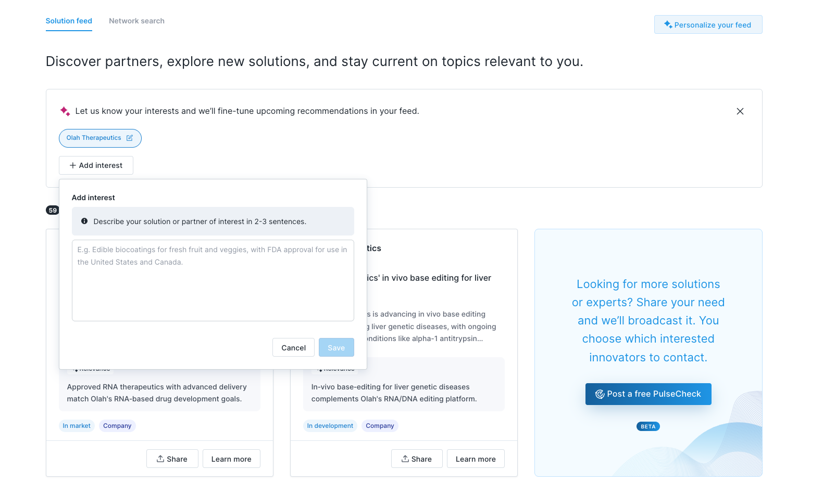The image size is (823, 483).
Task: Click the info icon inside the Add interest popup
Action: point(85,220)
